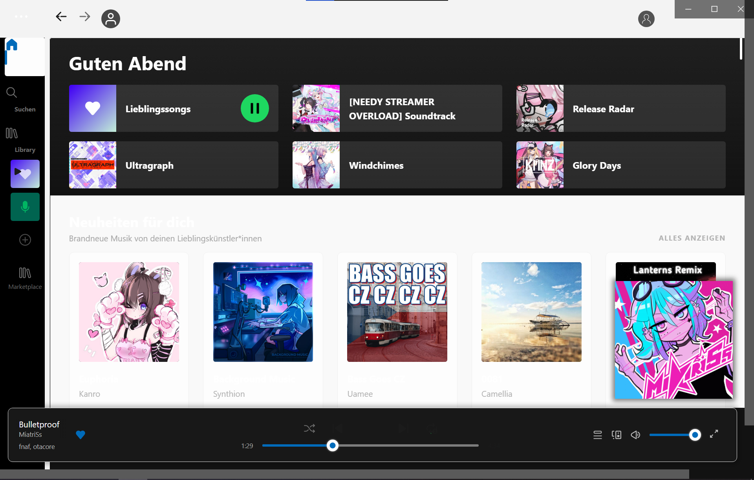
Task: Open connect to device icon
Action: [617, 435]
